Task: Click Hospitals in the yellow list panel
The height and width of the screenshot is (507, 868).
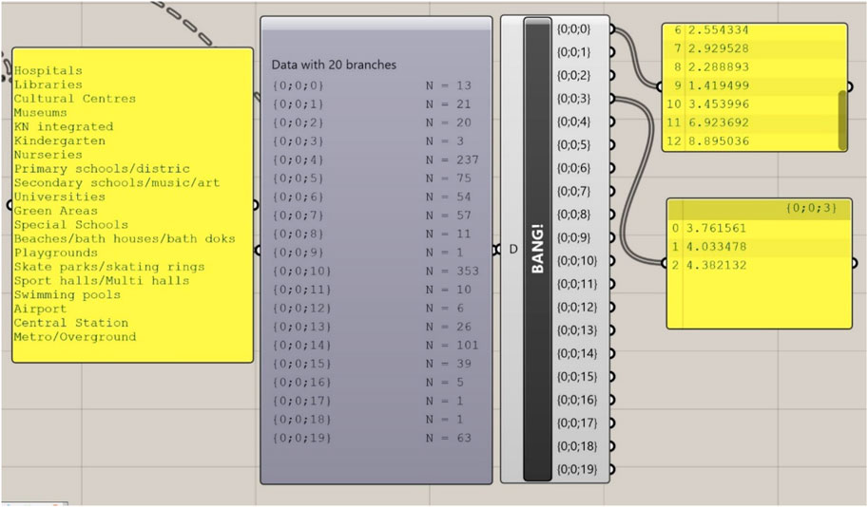Action: 48,71
